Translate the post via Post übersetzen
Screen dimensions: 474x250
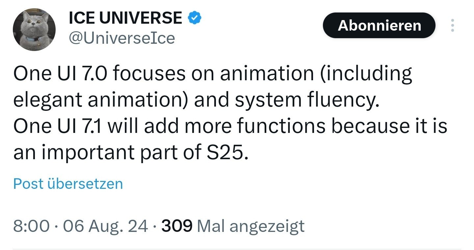[x=68, y=184]
